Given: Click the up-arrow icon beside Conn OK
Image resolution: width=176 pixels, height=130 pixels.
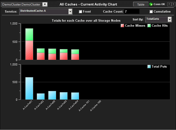Looking at the screenshot, I should pos(169,4).
